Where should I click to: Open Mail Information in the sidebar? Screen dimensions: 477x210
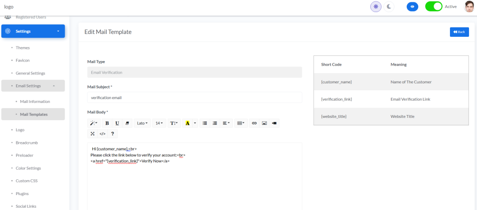point(35,102)
